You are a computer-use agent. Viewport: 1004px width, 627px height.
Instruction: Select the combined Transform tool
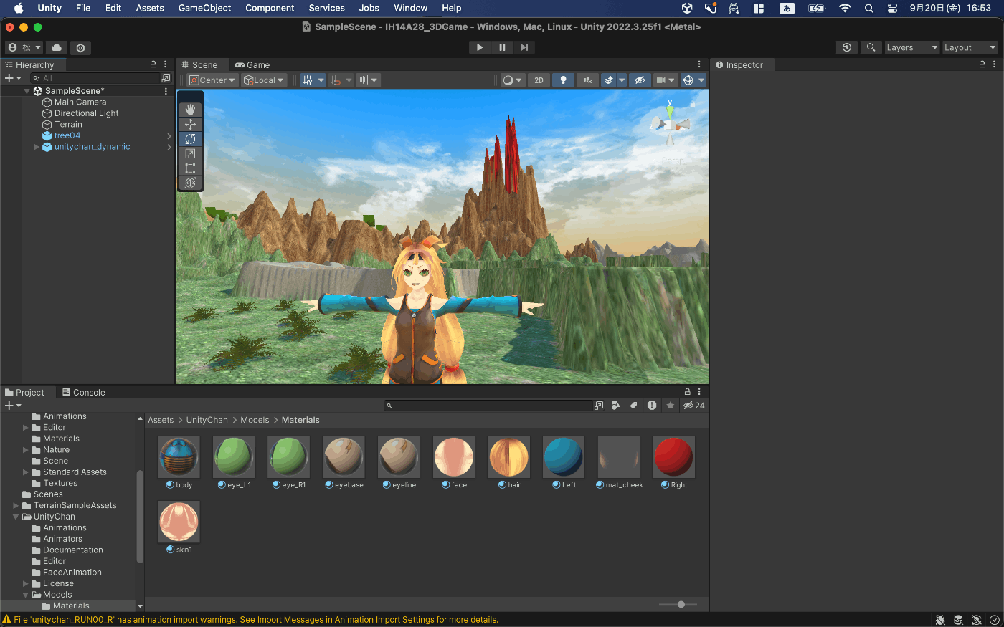(x=190, y=183)
